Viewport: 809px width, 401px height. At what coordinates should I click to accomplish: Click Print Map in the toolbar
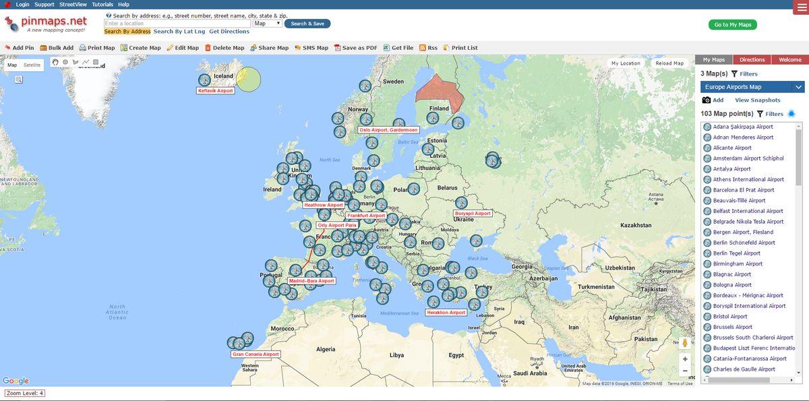[x=97, y=48]
